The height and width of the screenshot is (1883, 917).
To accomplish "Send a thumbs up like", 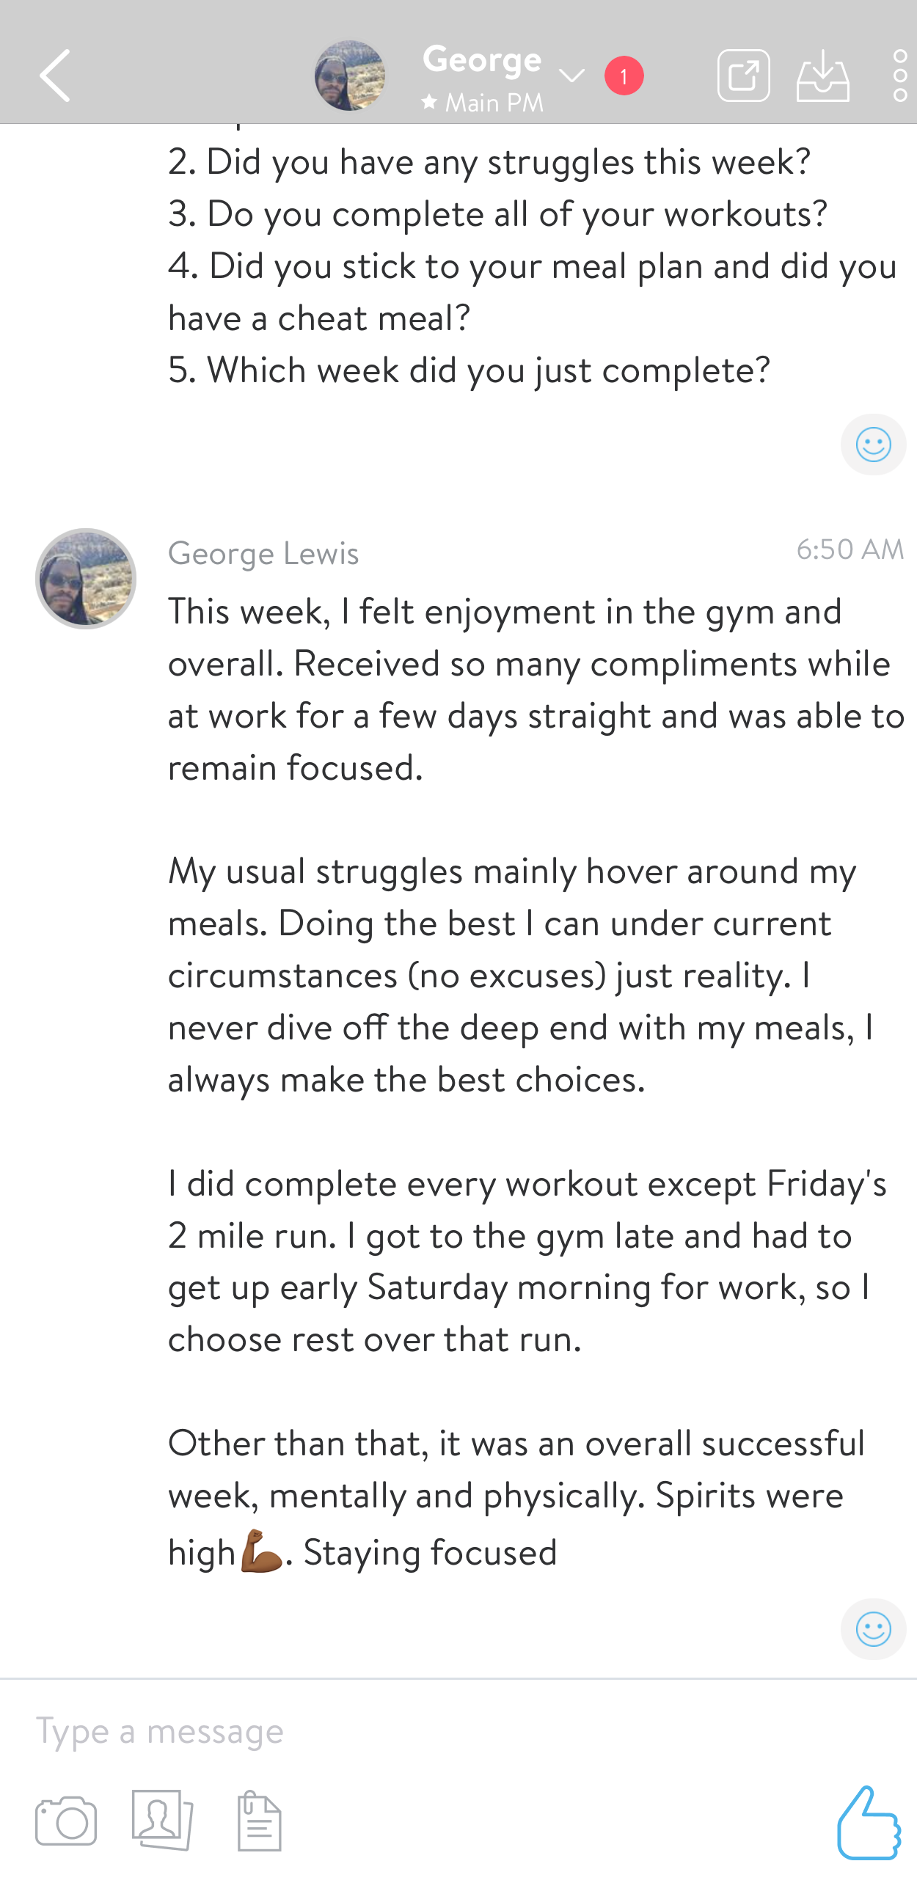I will 869,1822.
